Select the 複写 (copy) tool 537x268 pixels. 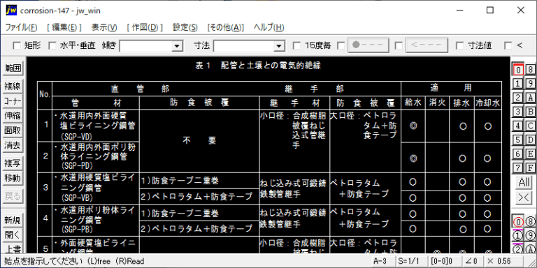click(x=13, y=163)
